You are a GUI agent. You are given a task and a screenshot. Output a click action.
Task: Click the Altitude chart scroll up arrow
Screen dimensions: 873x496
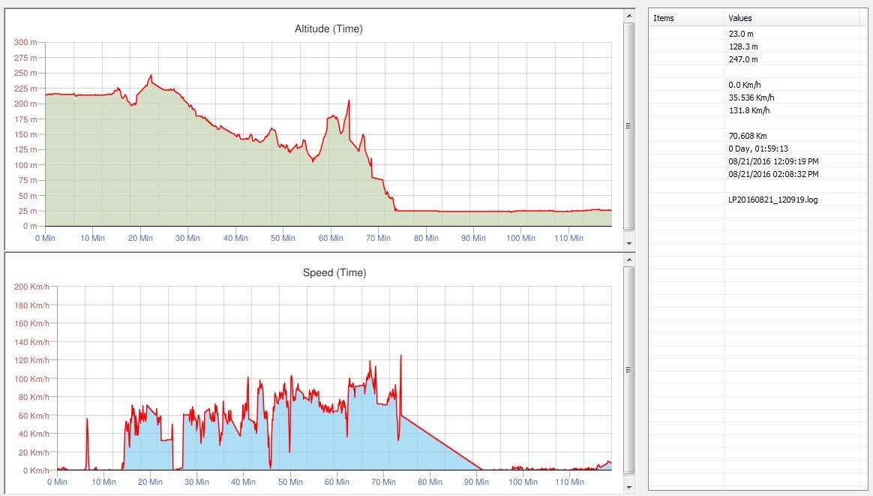(x=628, y=15)
